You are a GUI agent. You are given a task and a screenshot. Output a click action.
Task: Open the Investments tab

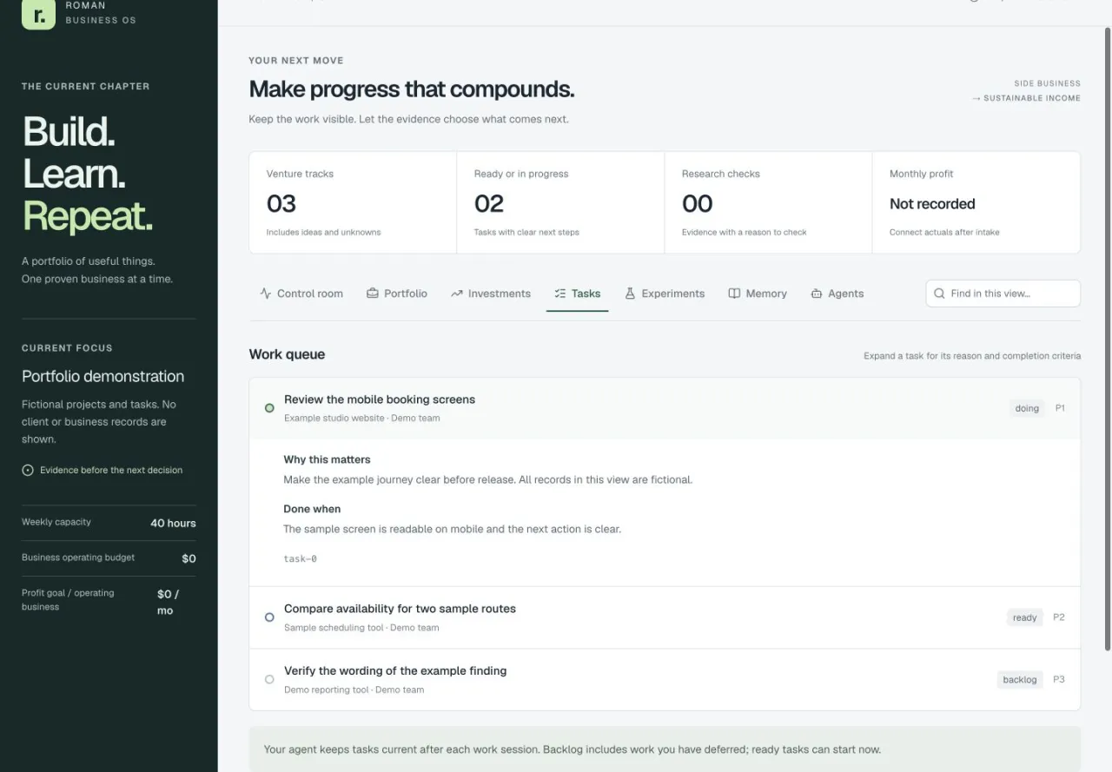[x=491, y=294]
